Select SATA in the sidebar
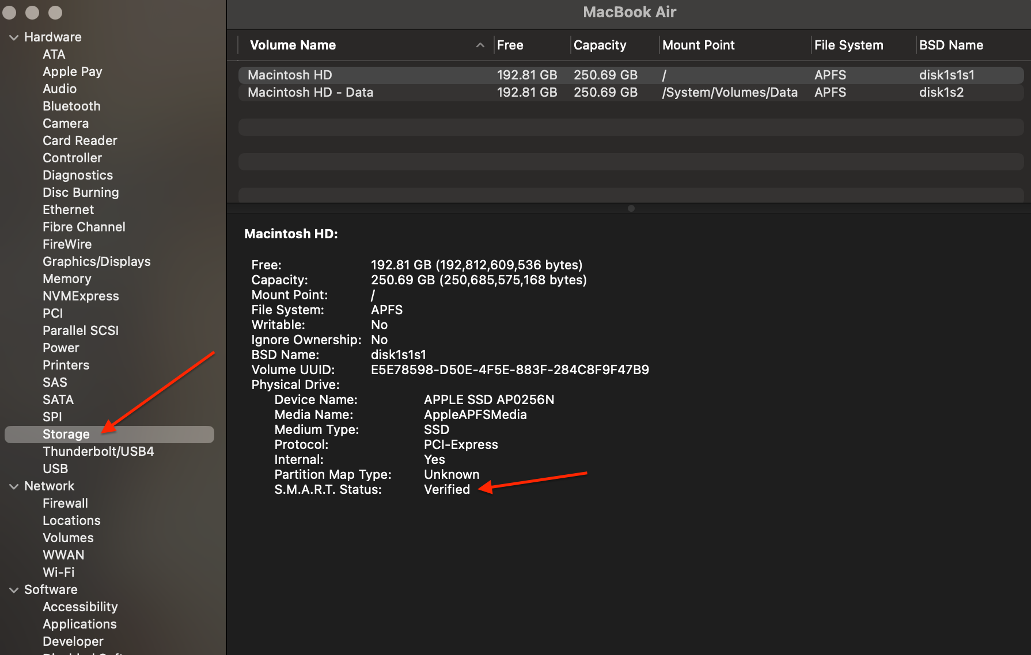 (x=58, y=399)
